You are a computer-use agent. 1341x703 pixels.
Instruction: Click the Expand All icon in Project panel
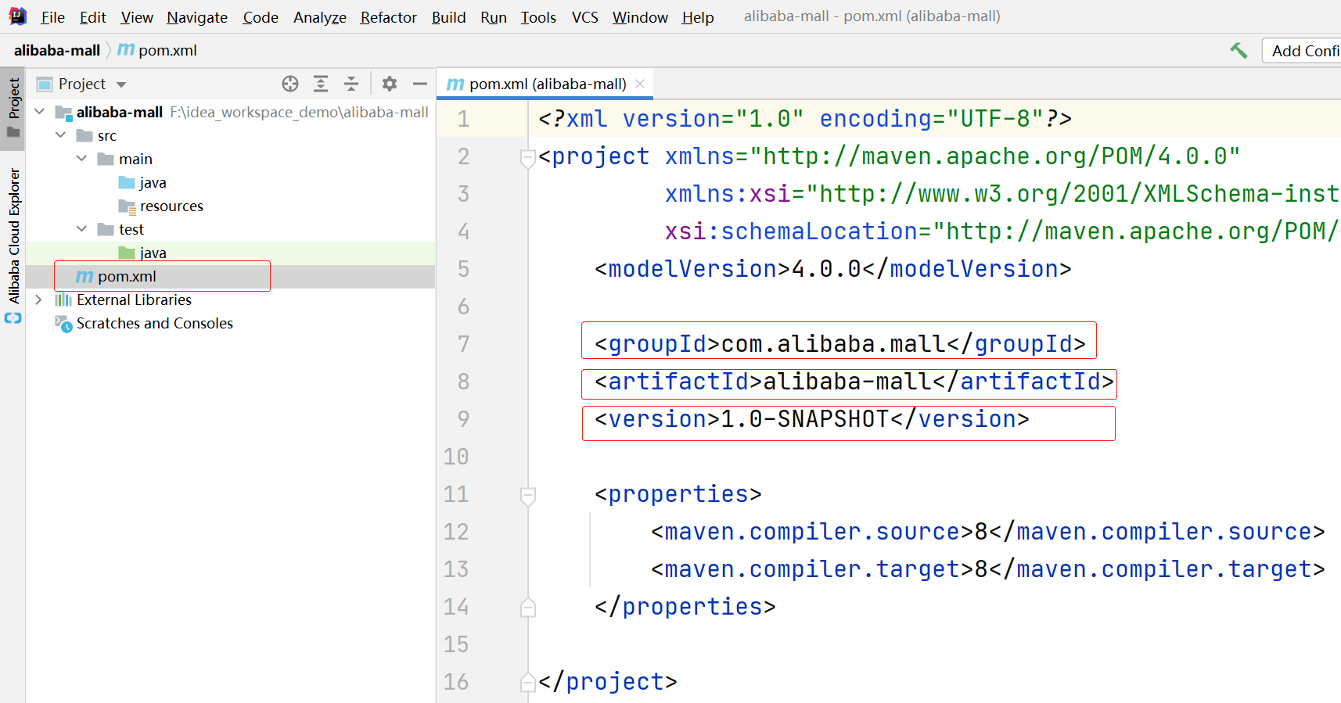pos(321,84)
